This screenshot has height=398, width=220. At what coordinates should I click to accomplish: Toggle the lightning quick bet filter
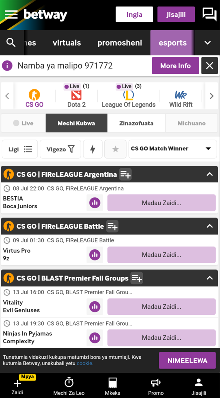click(93, 149)
